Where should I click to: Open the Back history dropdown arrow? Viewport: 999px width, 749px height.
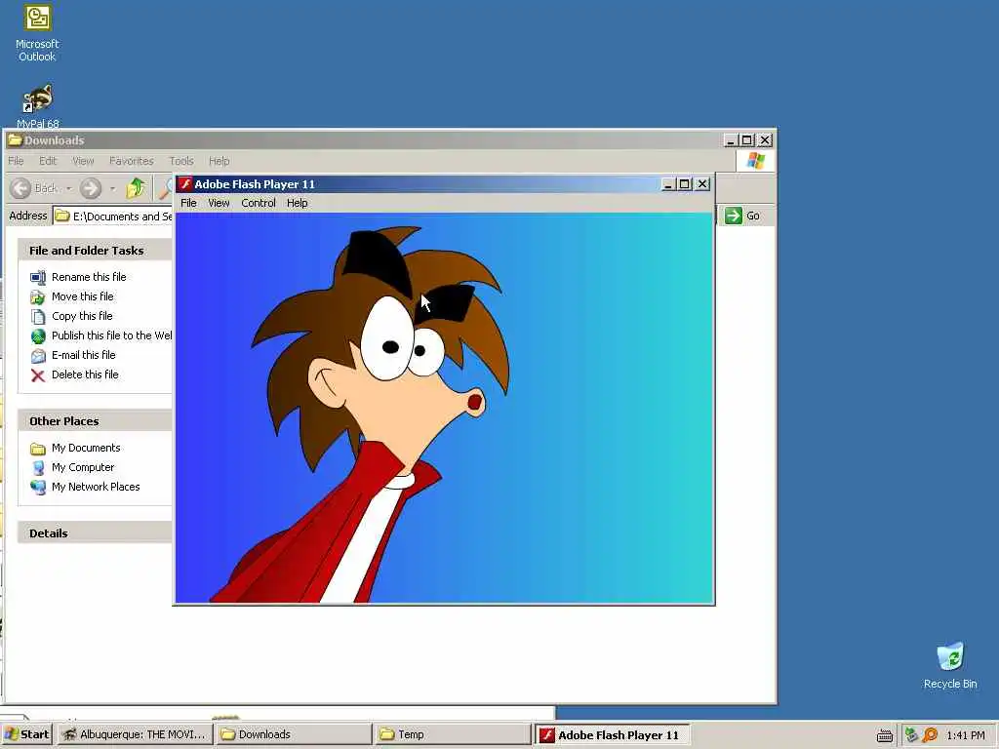pyautogui.click(x=68, y=188)
